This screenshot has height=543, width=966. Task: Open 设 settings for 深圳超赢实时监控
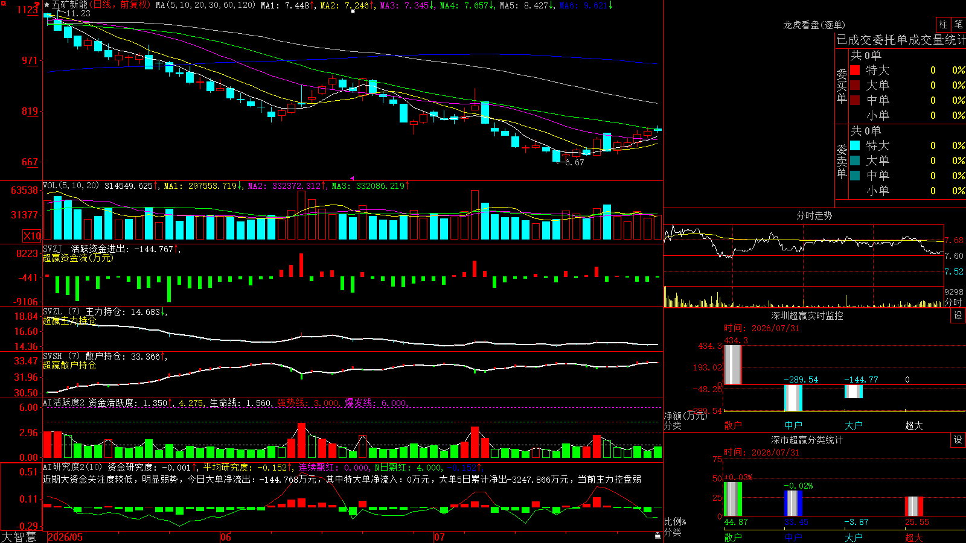point(958,316)
